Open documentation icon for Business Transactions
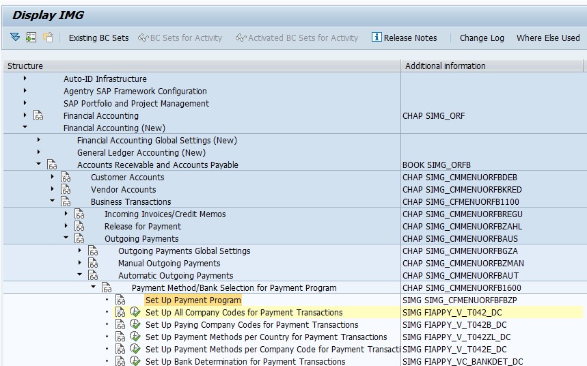Image resolution: width=587 pixels, height=366 pixels. tap(66, 201)
